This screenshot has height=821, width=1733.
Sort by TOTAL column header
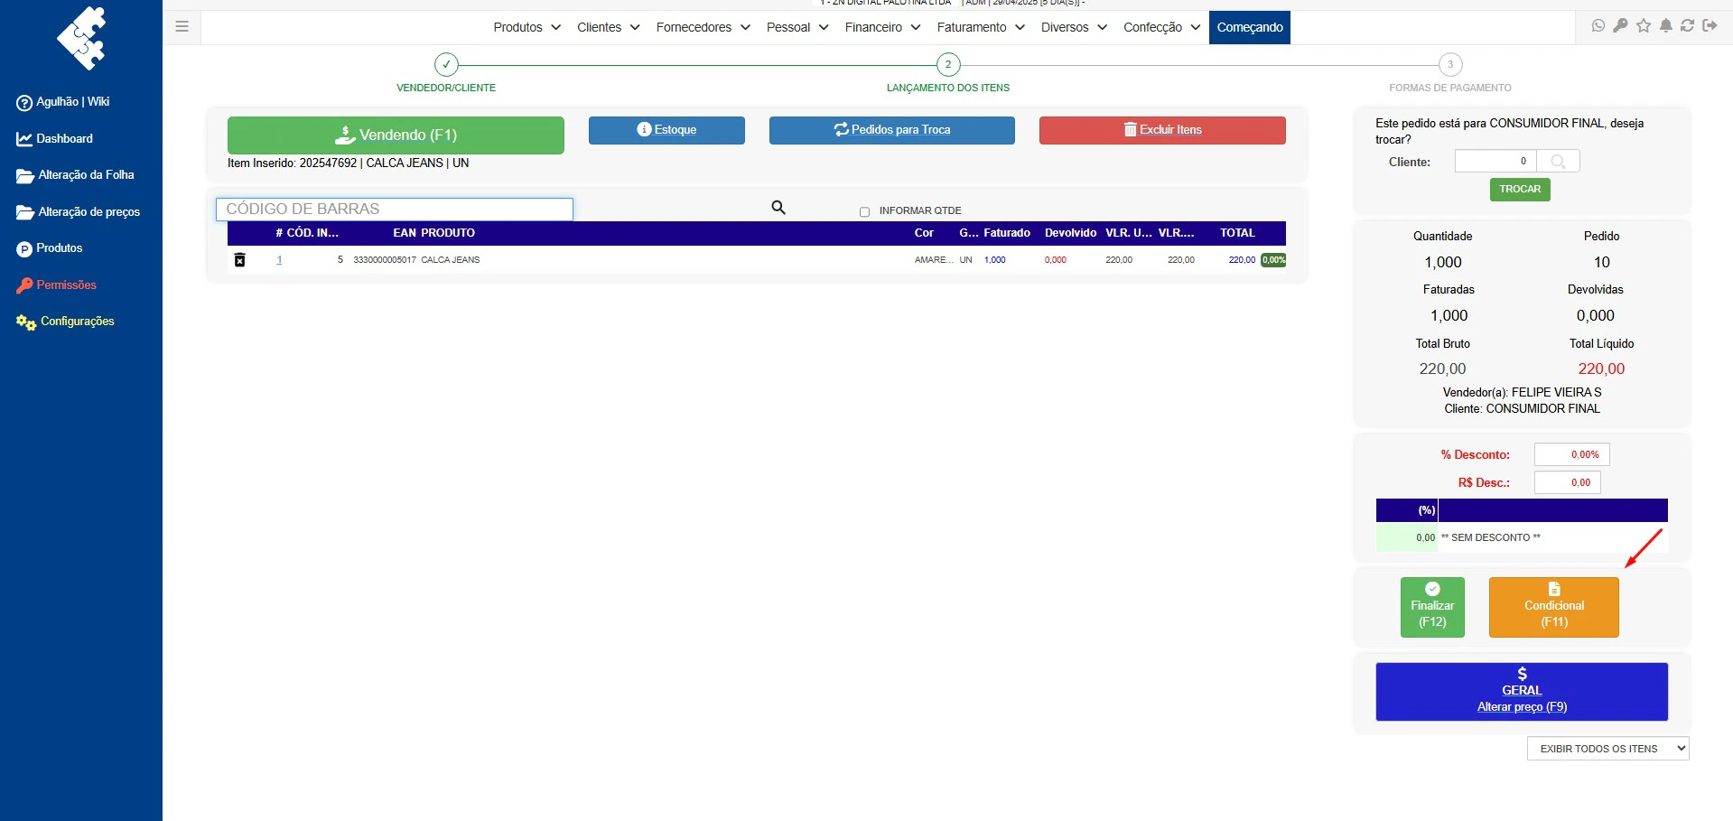point(1237,233)
